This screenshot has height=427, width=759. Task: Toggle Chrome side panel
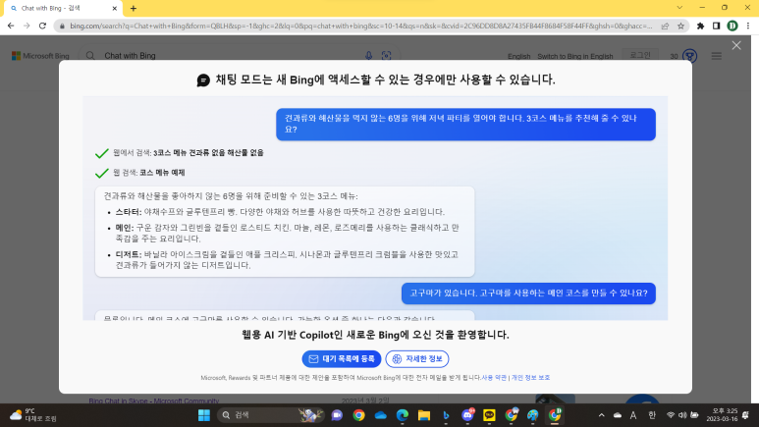717,26
